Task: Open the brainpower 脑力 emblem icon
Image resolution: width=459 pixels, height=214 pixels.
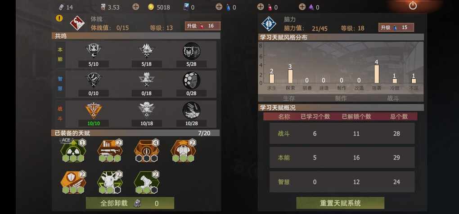Action: coord(269,23)
